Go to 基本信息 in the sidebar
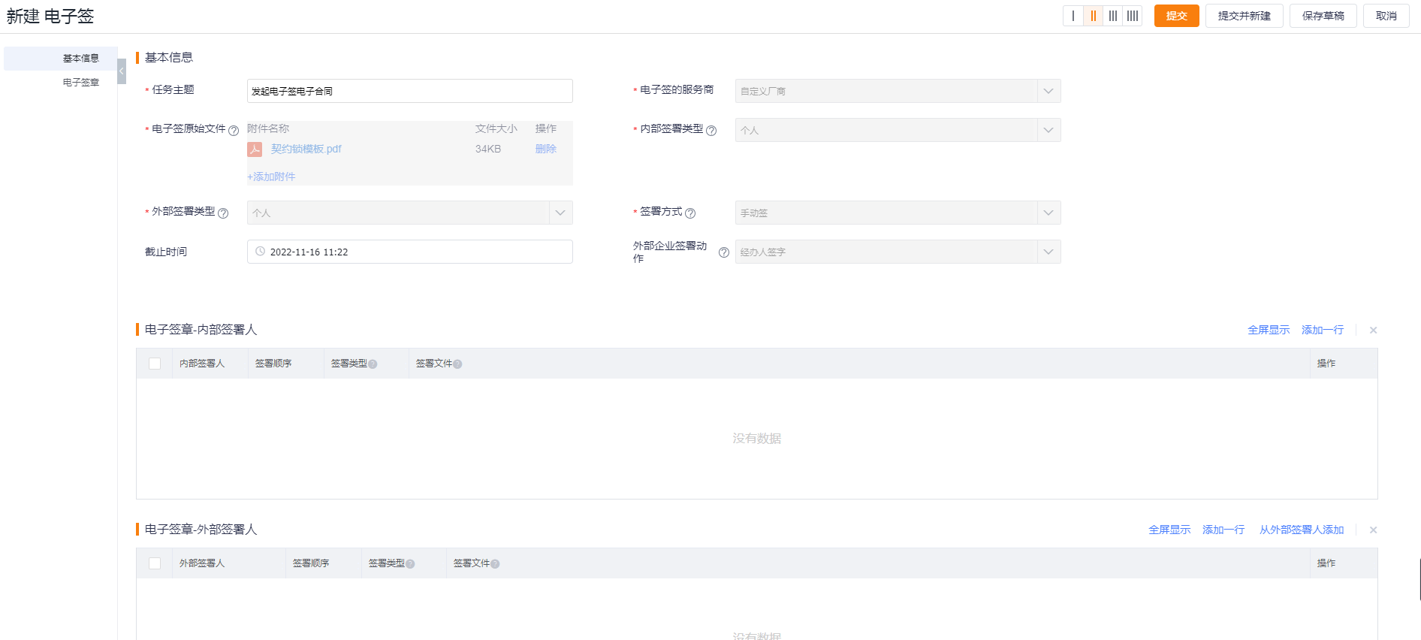 [x=61, y=59]
